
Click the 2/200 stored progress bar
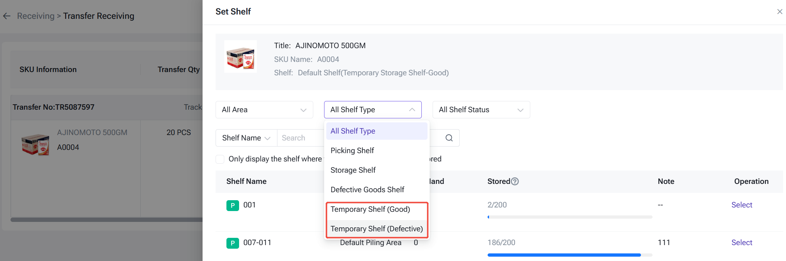[x=570, y=217]
